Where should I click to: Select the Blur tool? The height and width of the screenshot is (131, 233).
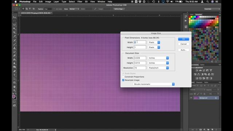point(15,63)
